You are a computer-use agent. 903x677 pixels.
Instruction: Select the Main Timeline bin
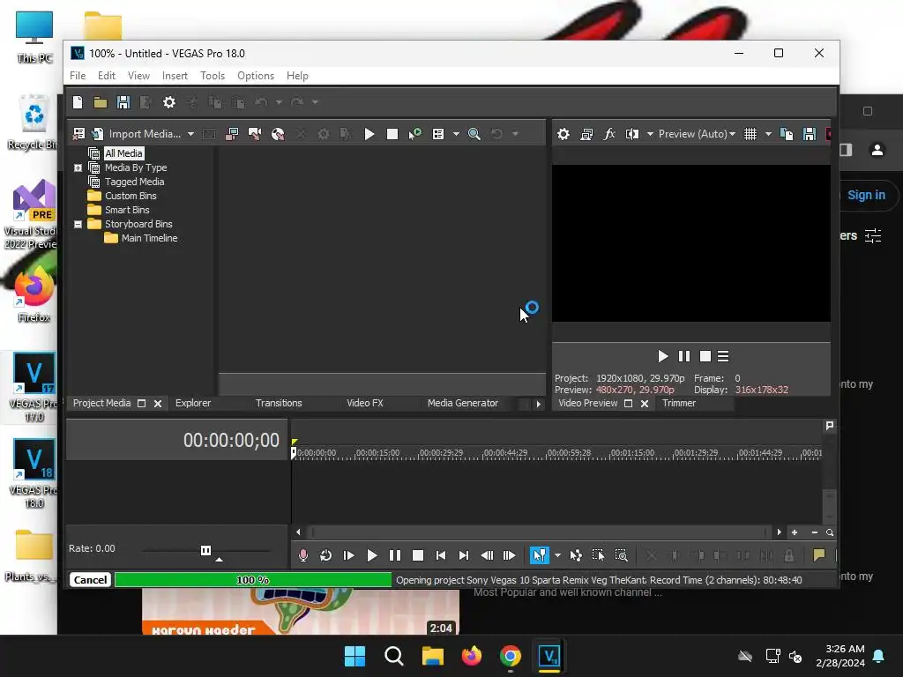(149, 238)
